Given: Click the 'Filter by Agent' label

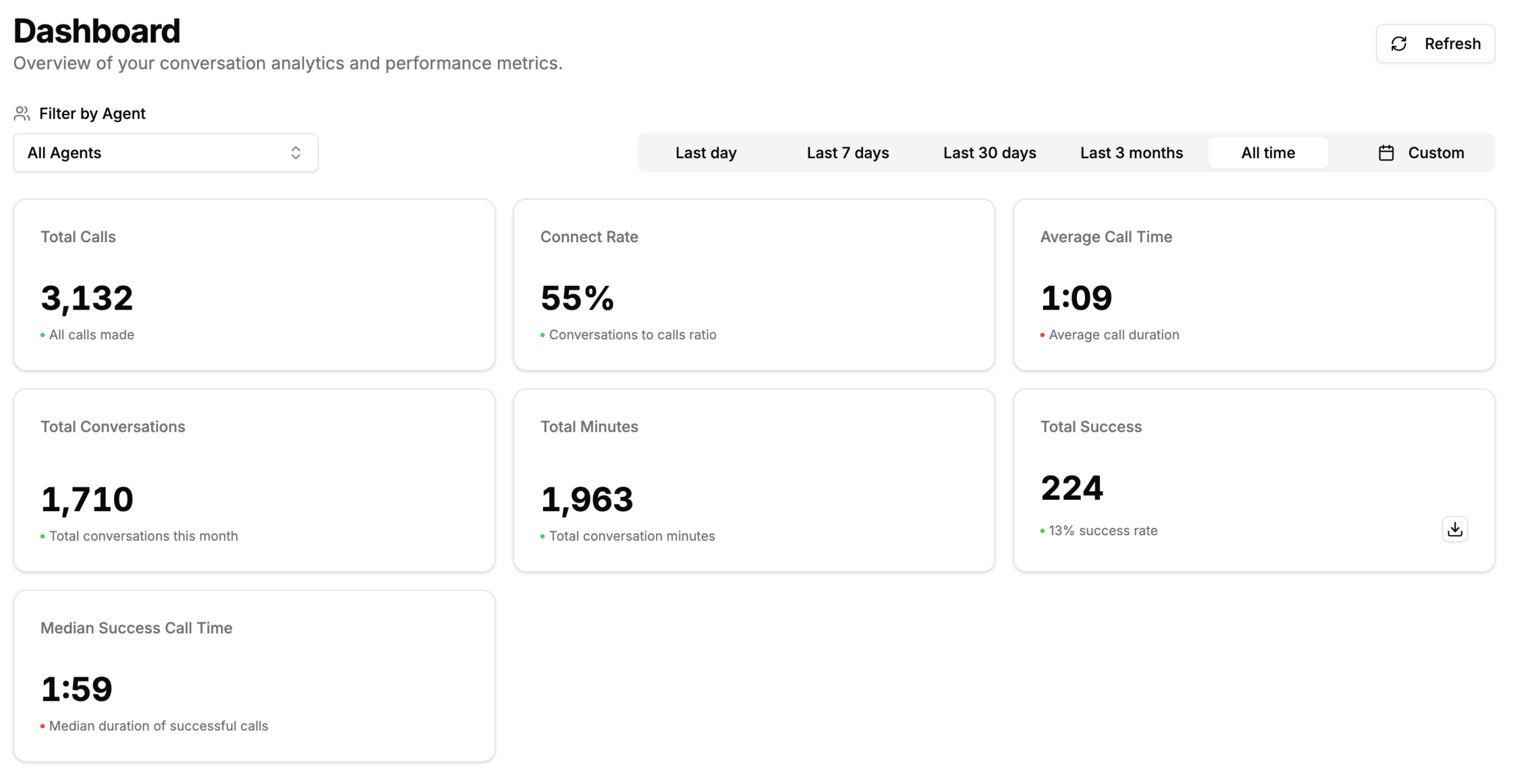Looking at the screenshot, I should pyautogui.click(x=92, y=113).
